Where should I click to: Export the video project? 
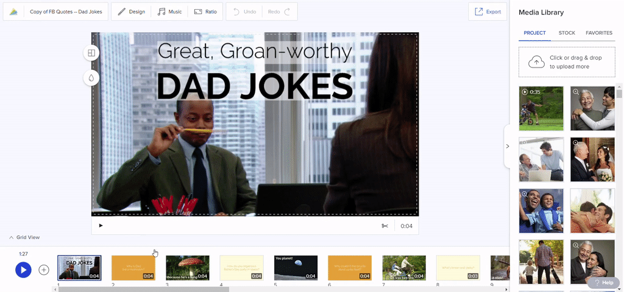(487, 12)
